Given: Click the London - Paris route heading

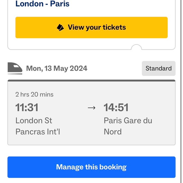Looking at the screenshot, I should pyautogui.click(x=42, y=4).
